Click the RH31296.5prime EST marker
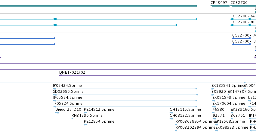 [x=72, y=119]
